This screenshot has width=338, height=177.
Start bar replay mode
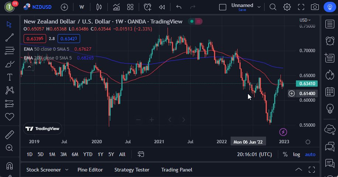tap(162, 7)
